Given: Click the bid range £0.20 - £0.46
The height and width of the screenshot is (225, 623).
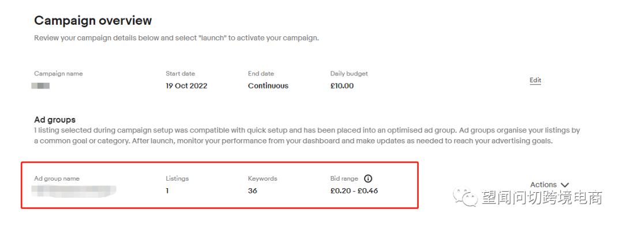Looking at the screenshot, I should click(354, 191).
